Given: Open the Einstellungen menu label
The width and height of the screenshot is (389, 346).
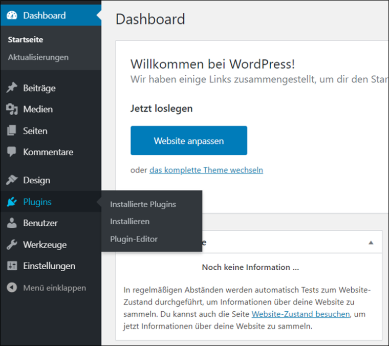Looking at the screenshot, I should (49, 266).
